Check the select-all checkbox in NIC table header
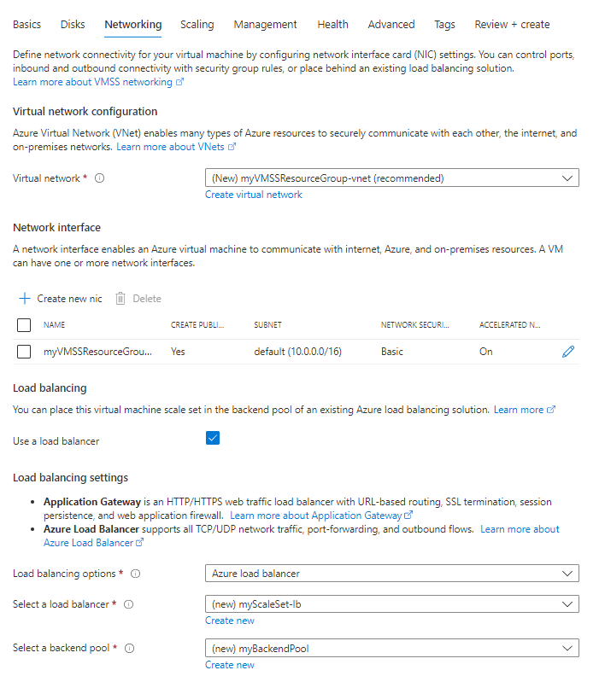This screenshot has height=676, width=605. 24,325
